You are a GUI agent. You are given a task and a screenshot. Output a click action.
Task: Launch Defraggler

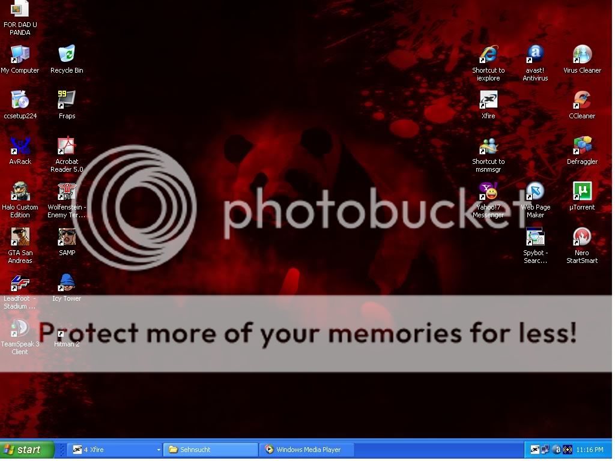coord(581,146)
